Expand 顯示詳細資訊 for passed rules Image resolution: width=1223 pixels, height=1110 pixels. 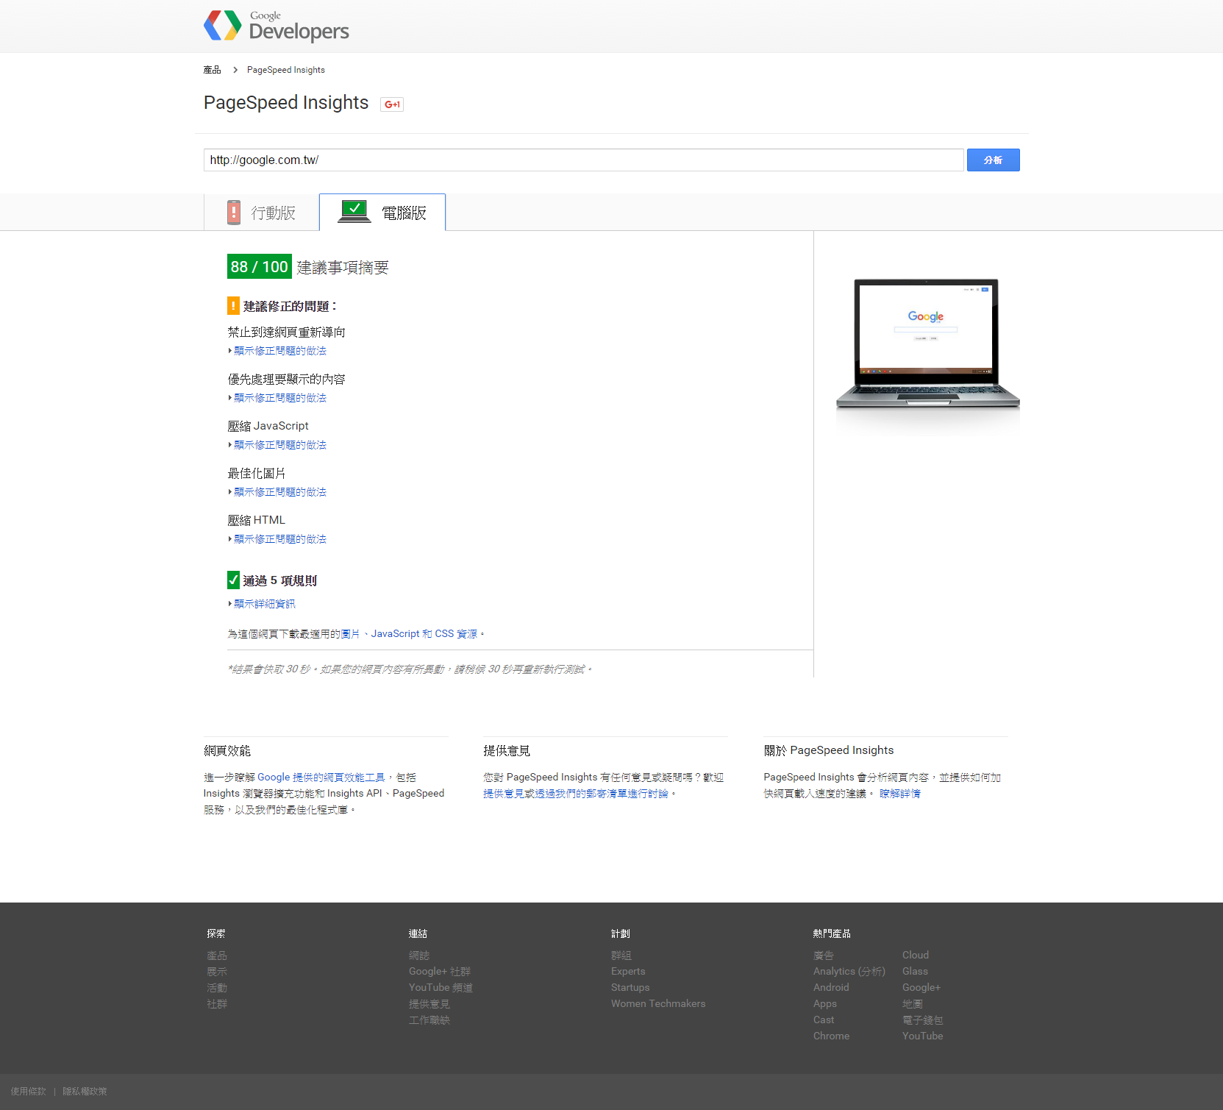264,604
